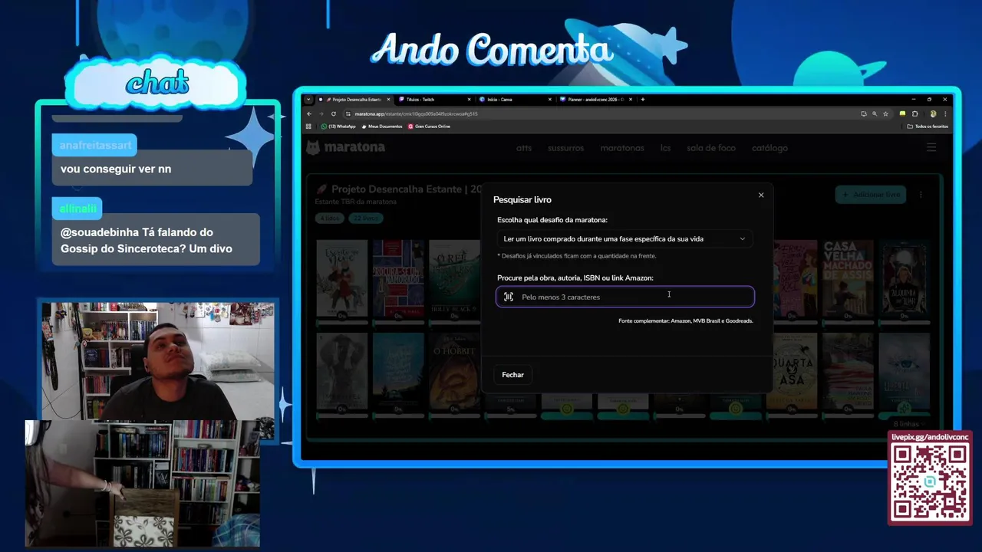Click the Casa Velha Machado de Assis cover
Screen dimensions: 982x552
coord(848,278)
